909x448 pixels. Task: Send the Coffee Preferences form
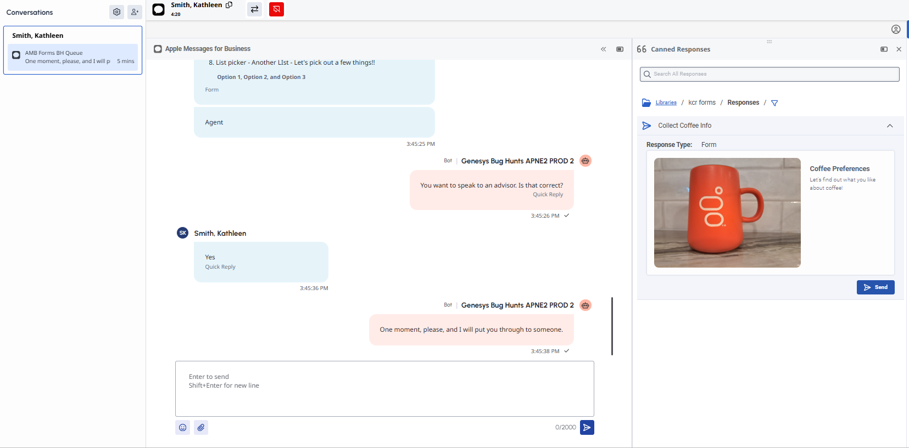(x=875, y=287)
